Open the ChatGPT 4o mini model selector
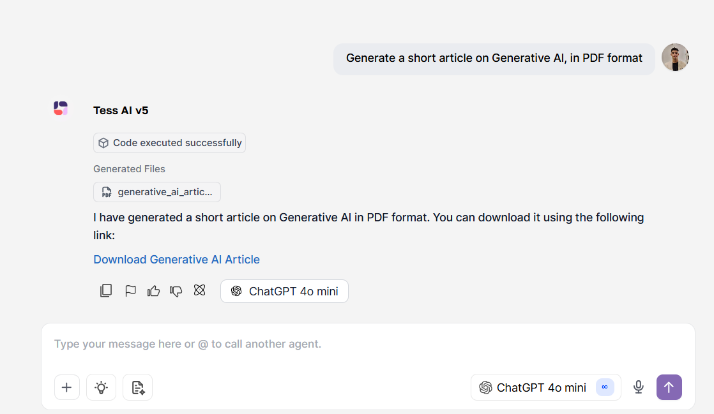Screen dimensions: 714x414 point(546,387)
